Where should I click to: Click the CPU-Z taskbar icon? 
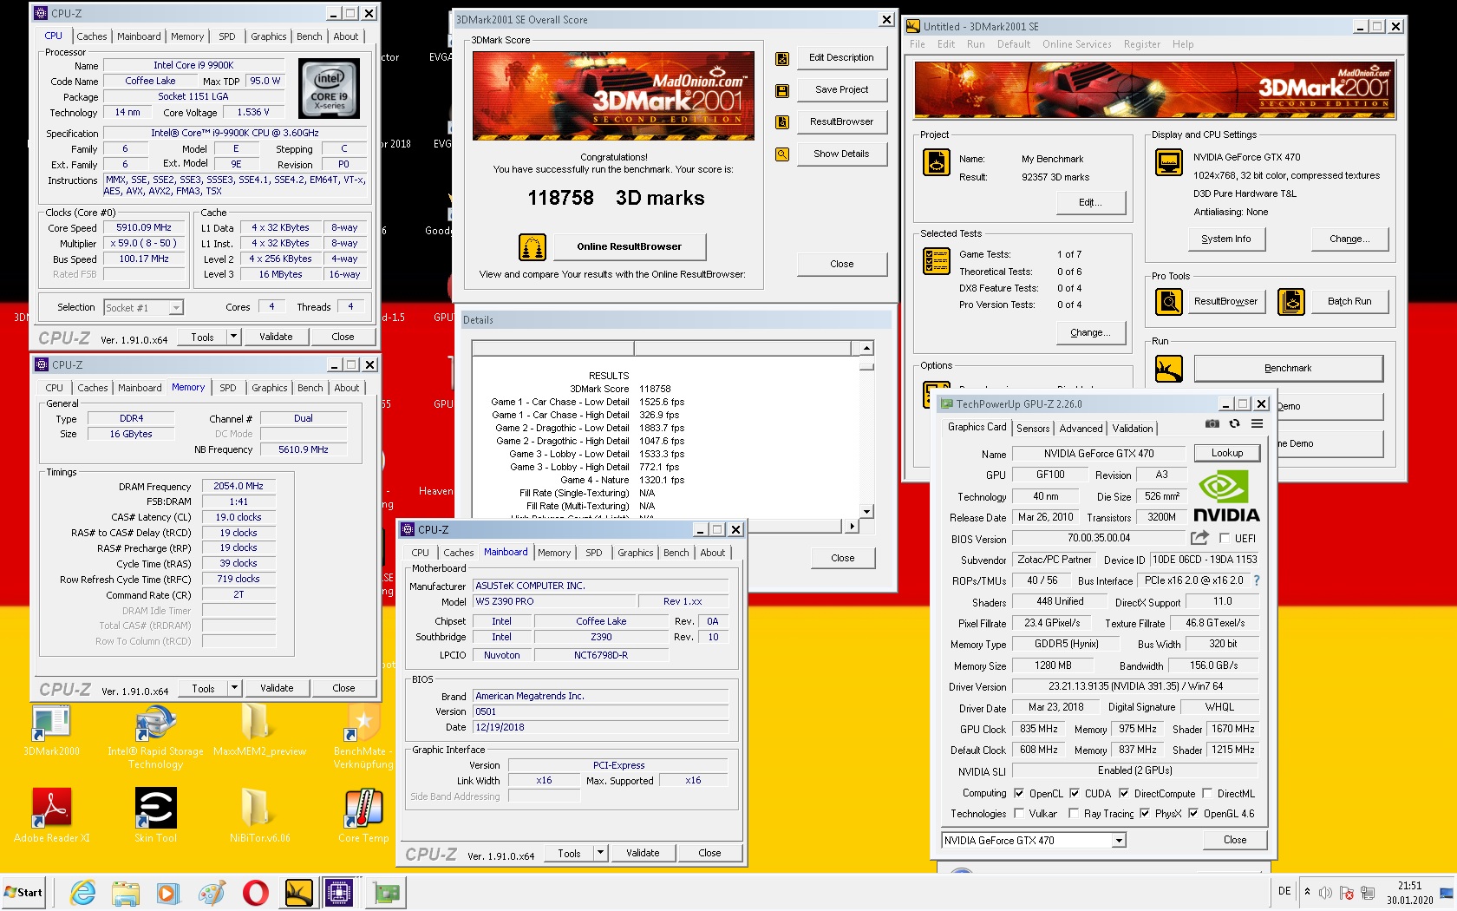click(x=339, y=893)
